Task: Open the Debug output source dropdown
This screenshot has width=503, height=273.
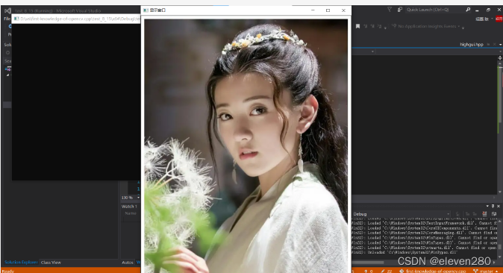Action: coord(402,214)
